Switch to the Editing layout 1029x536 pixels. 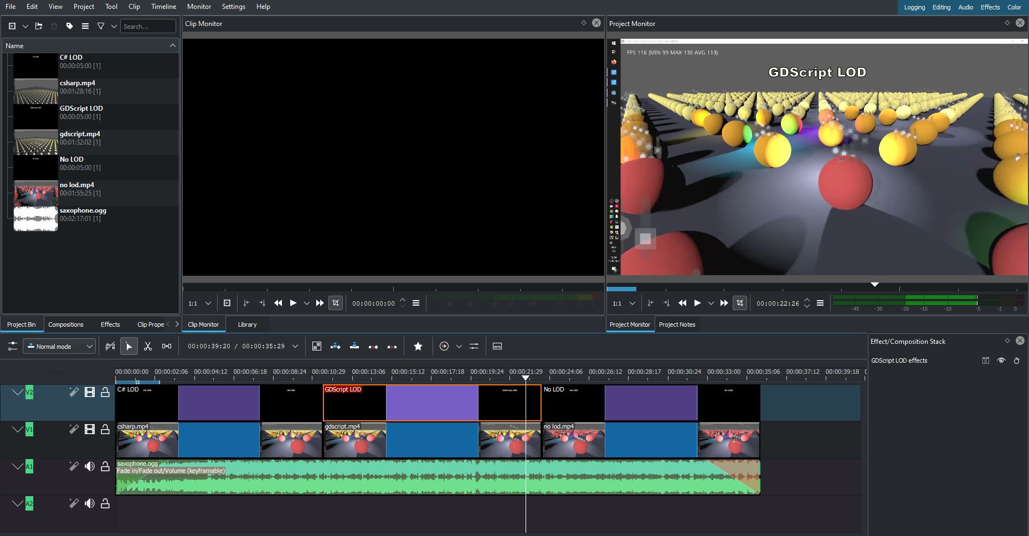click(x=941, y=7)
